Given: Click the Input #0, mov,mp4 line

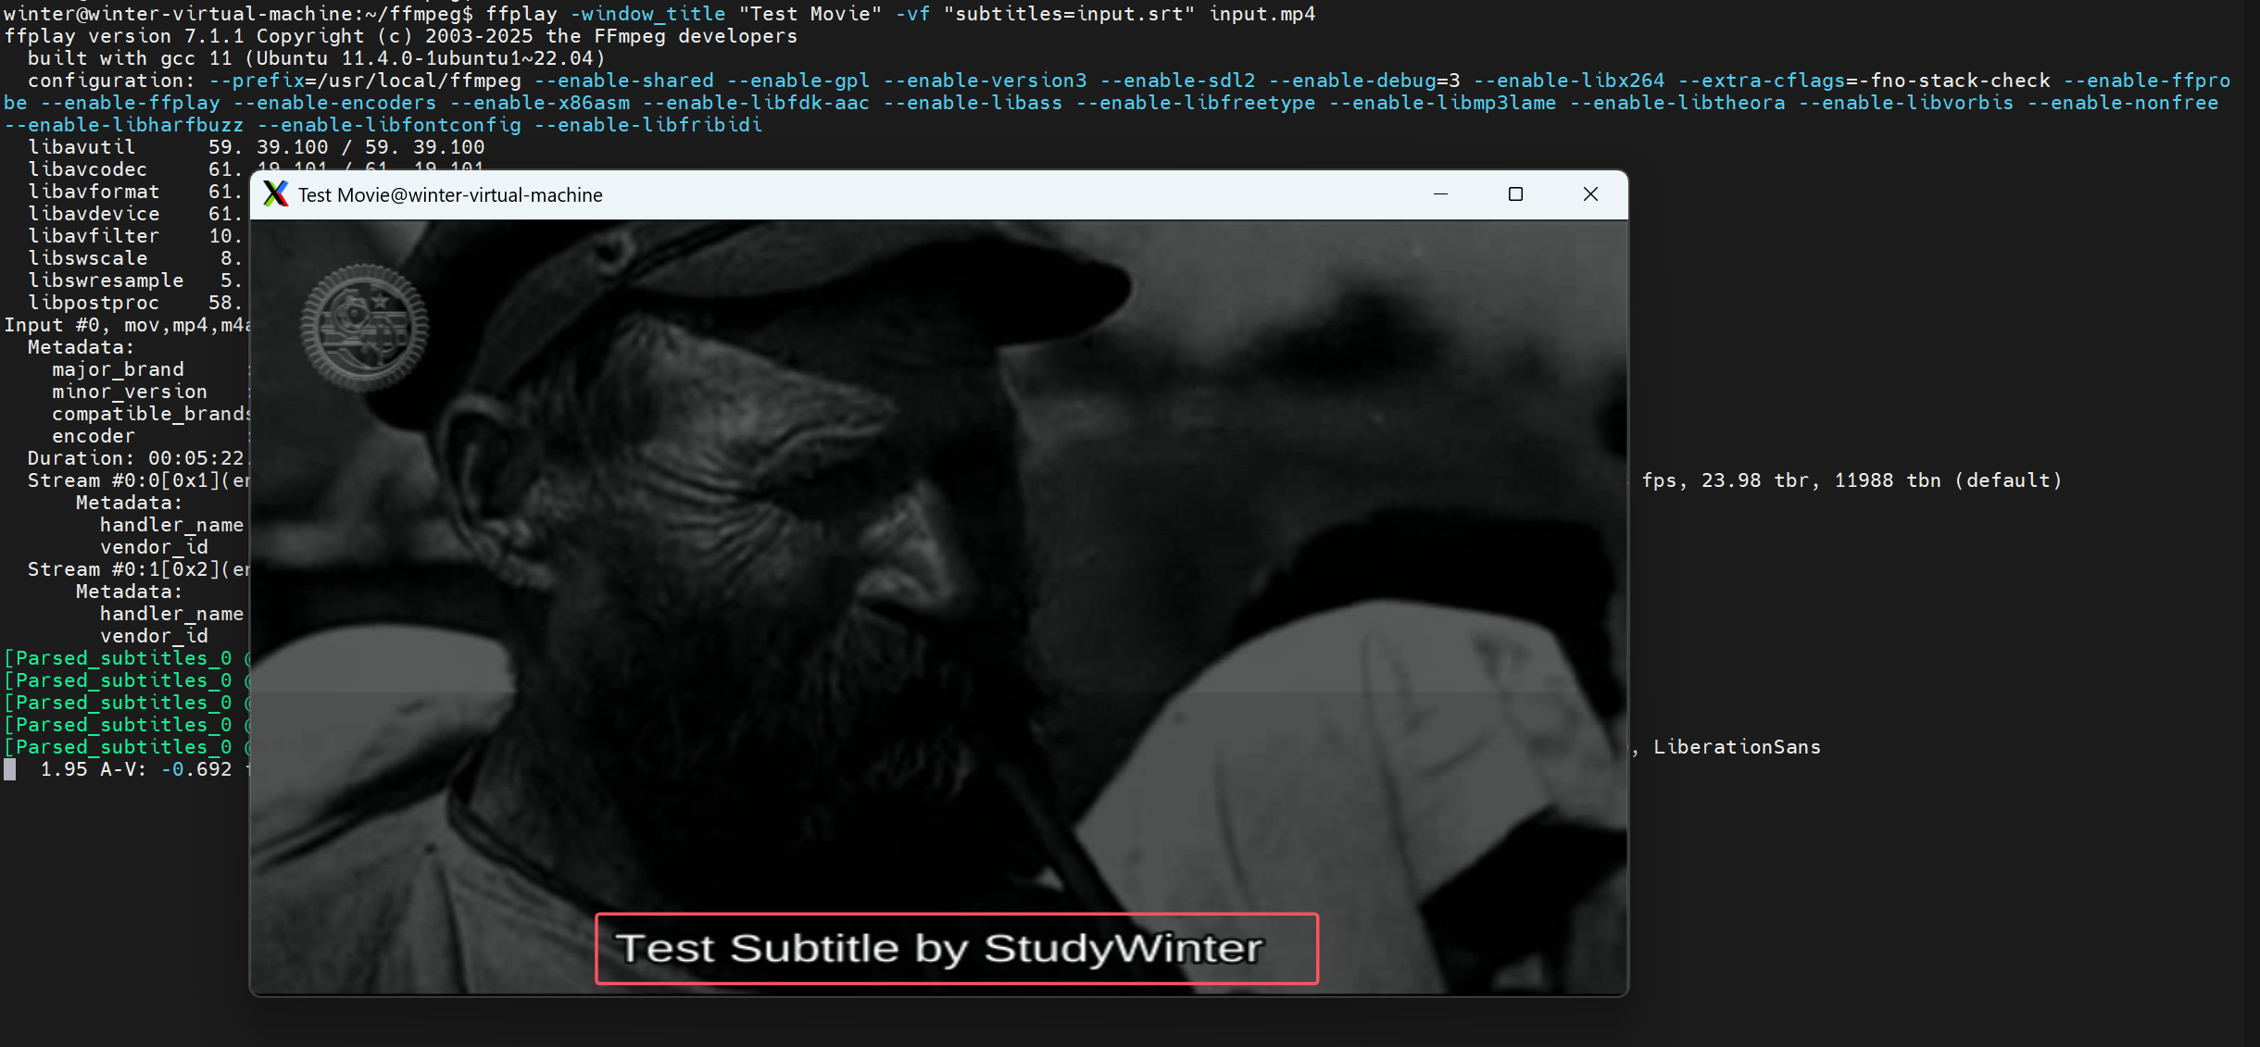Looking at the screenshot, I should [x=126, y=325].
